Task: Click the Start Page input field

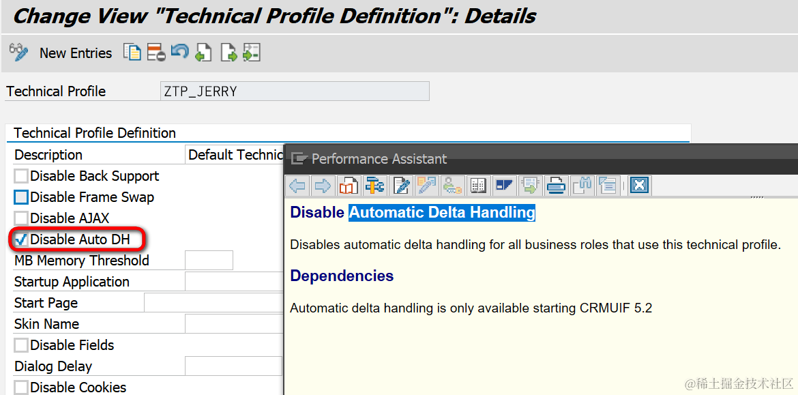Action: (x=213, y=303)
